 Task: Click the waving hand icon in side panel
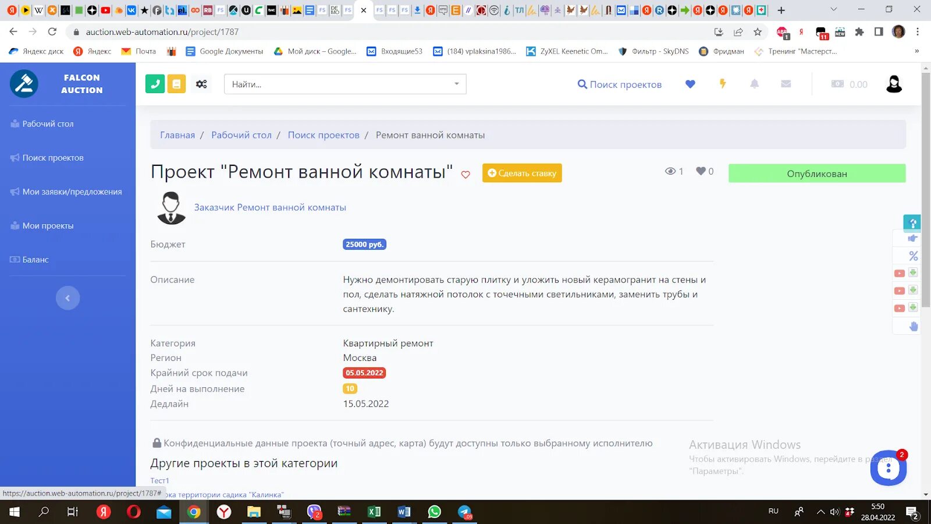[x=914, y=326]
